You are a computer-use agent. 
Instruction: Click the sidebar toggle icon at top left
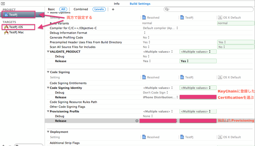click(3, 4)
